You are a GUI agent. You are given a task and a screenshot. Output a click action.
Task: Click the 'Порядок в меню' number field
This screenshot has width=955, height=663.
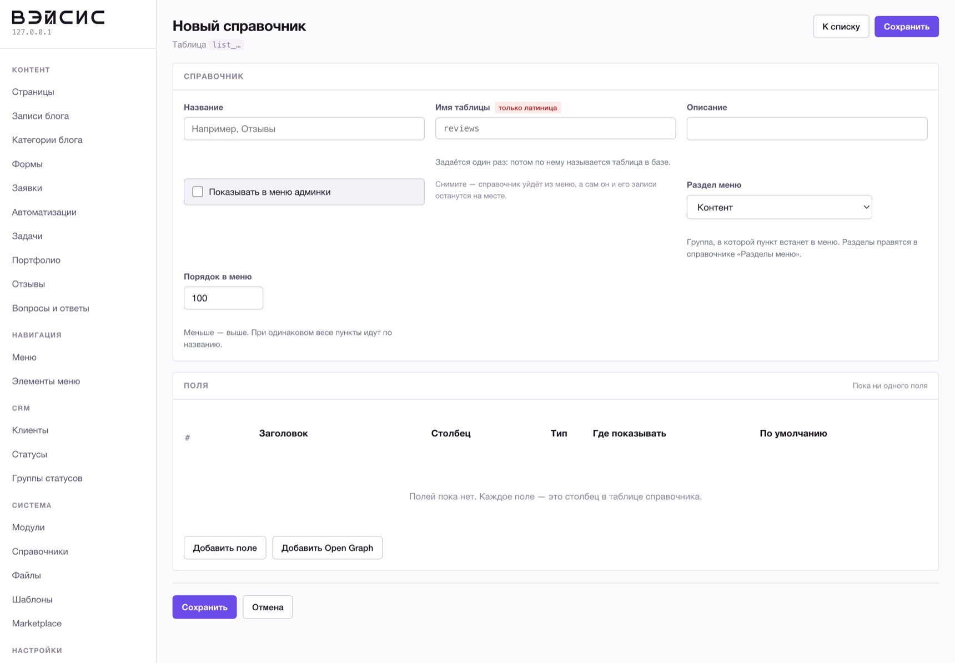223,298
